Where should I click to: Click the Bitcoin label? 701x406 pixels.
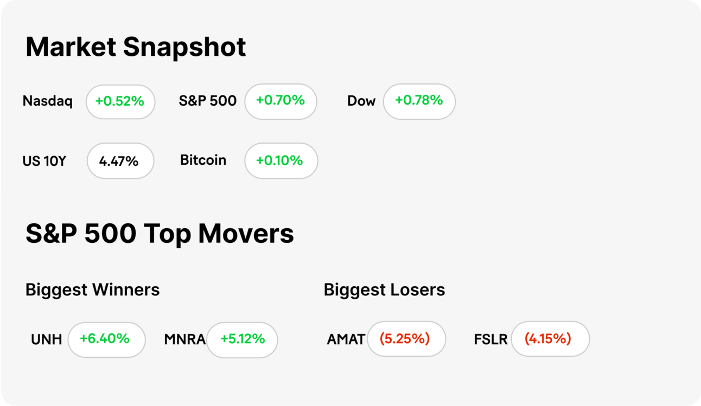tap(203, 160)
